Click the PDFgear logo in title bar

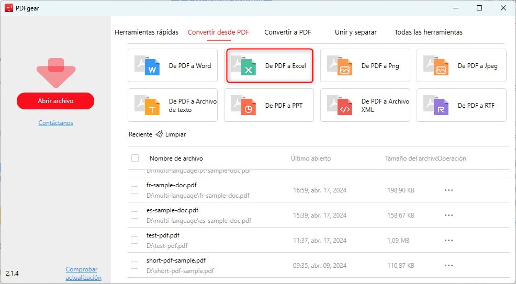point(9,8)
